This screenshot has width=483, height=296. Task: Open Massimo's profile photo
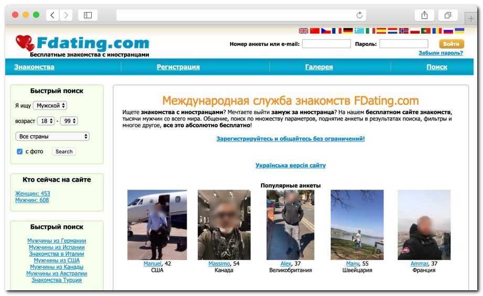coord(224,225)
